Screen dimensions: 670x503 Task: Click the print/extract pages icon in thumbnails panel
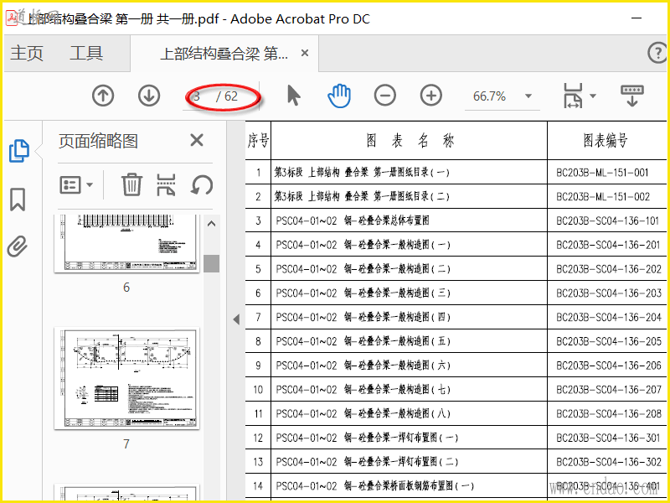click(x=166, y=184)
